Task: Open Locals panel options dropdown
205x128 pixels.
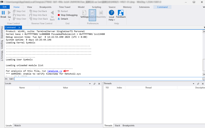Action: (90, 84)
